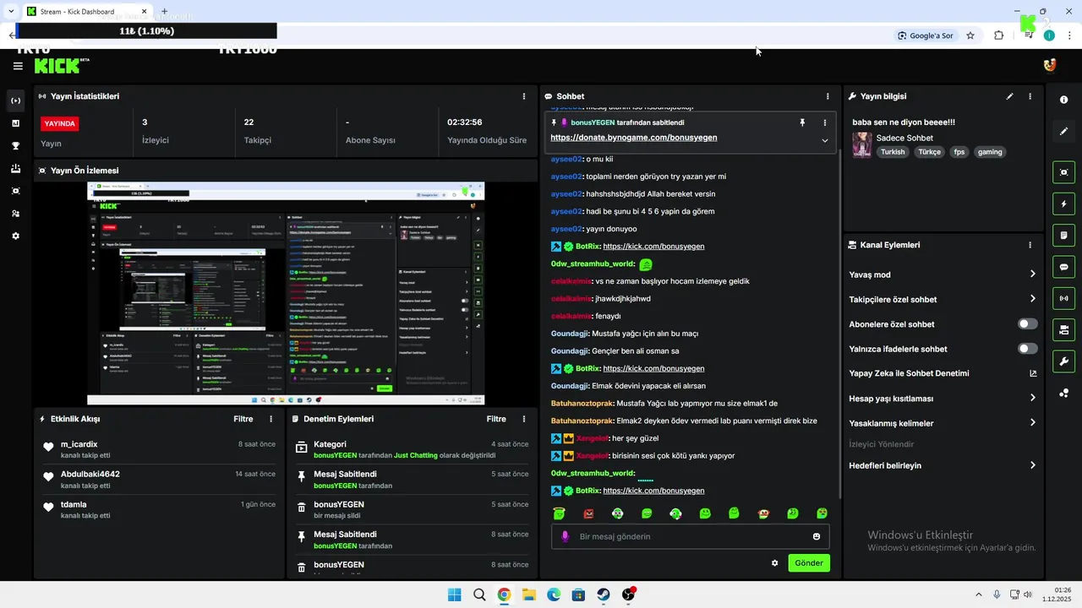Open emoji picker in chat input
Screen dimensions: 1082x608
(817, 536)
